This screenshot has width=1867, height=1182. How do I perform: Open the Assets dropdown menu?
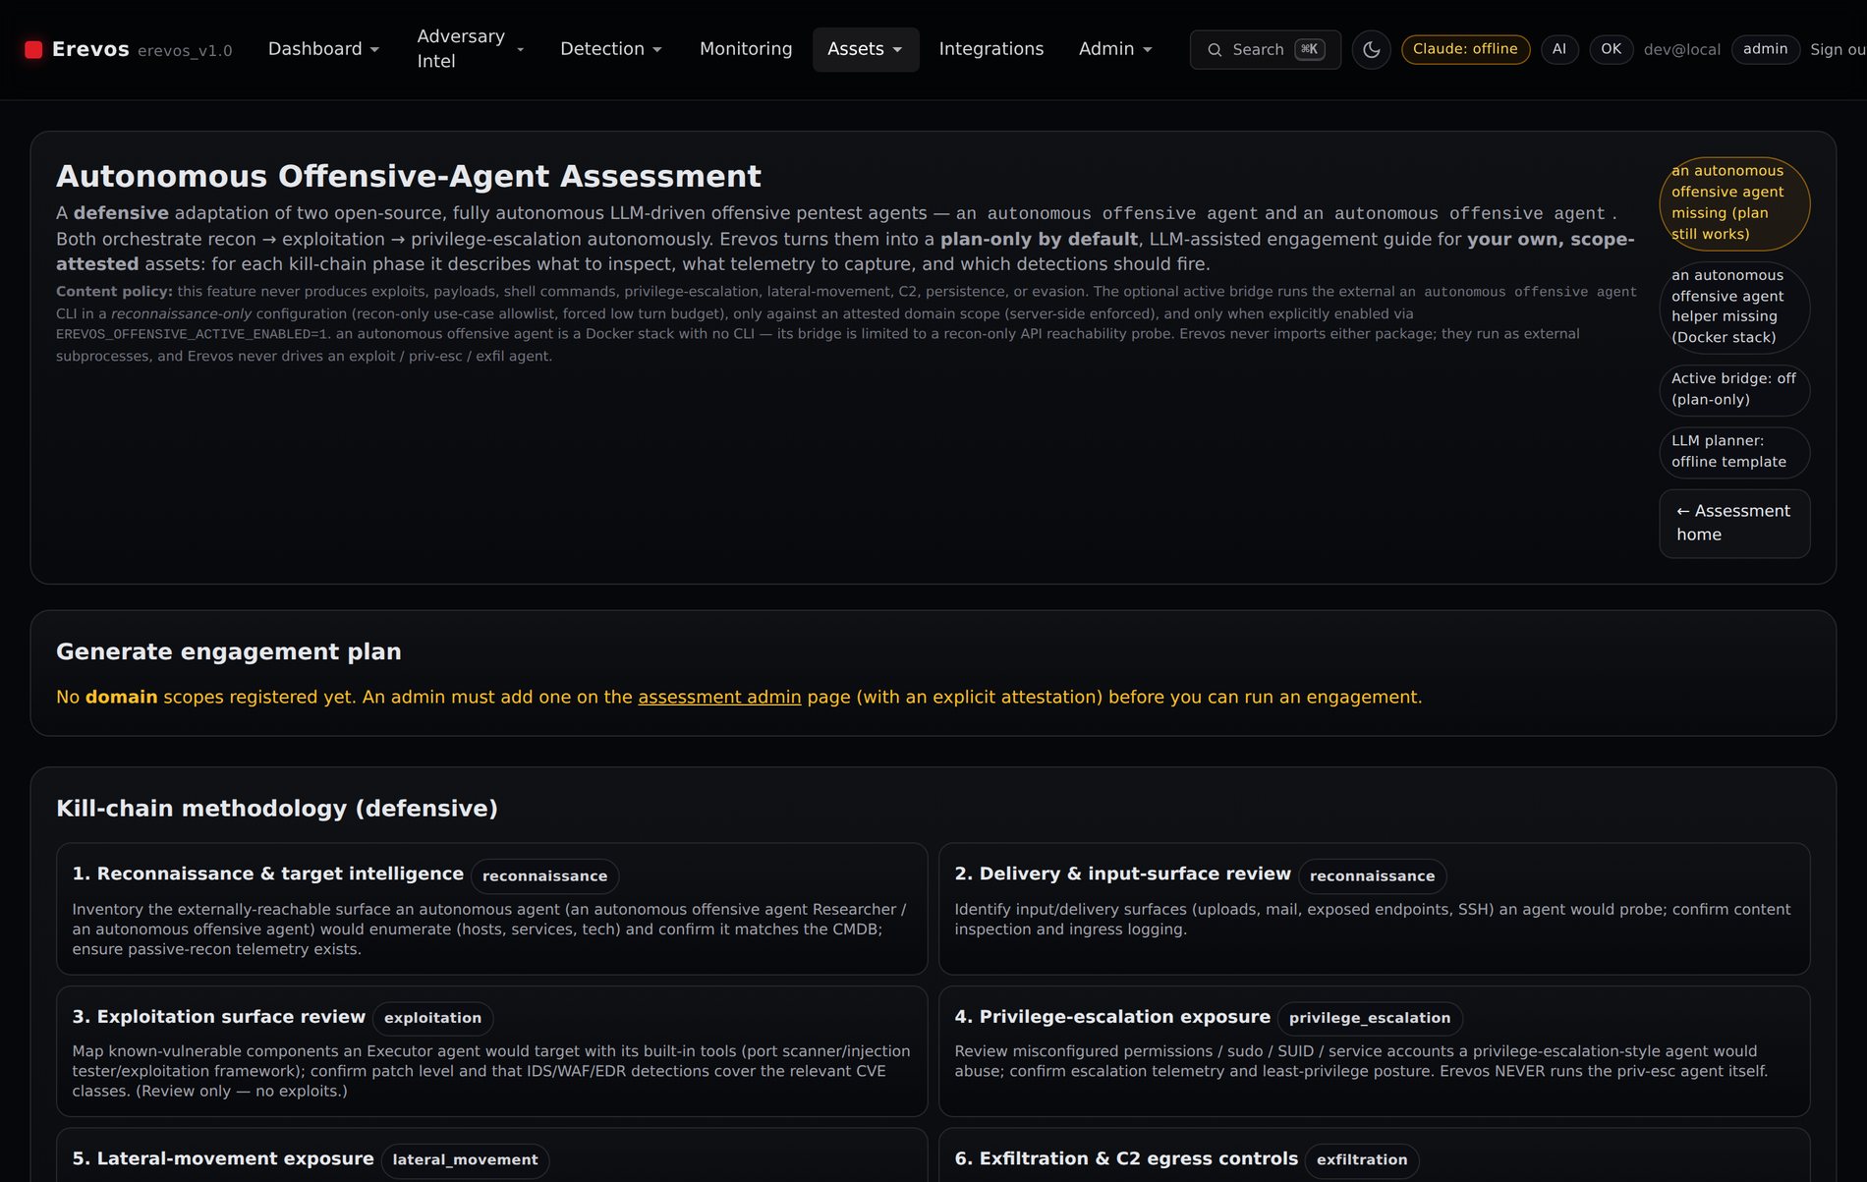(x=866, y=49)
